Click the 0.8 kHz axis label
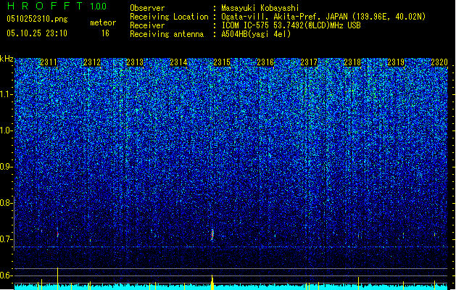The image size is (456, 290). (x=7, y=203)
